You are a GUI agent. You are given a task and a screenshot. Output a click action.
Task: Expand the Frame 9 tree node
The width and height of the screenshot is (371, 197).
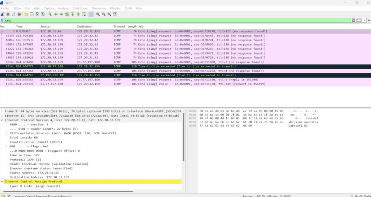point(2,111)
